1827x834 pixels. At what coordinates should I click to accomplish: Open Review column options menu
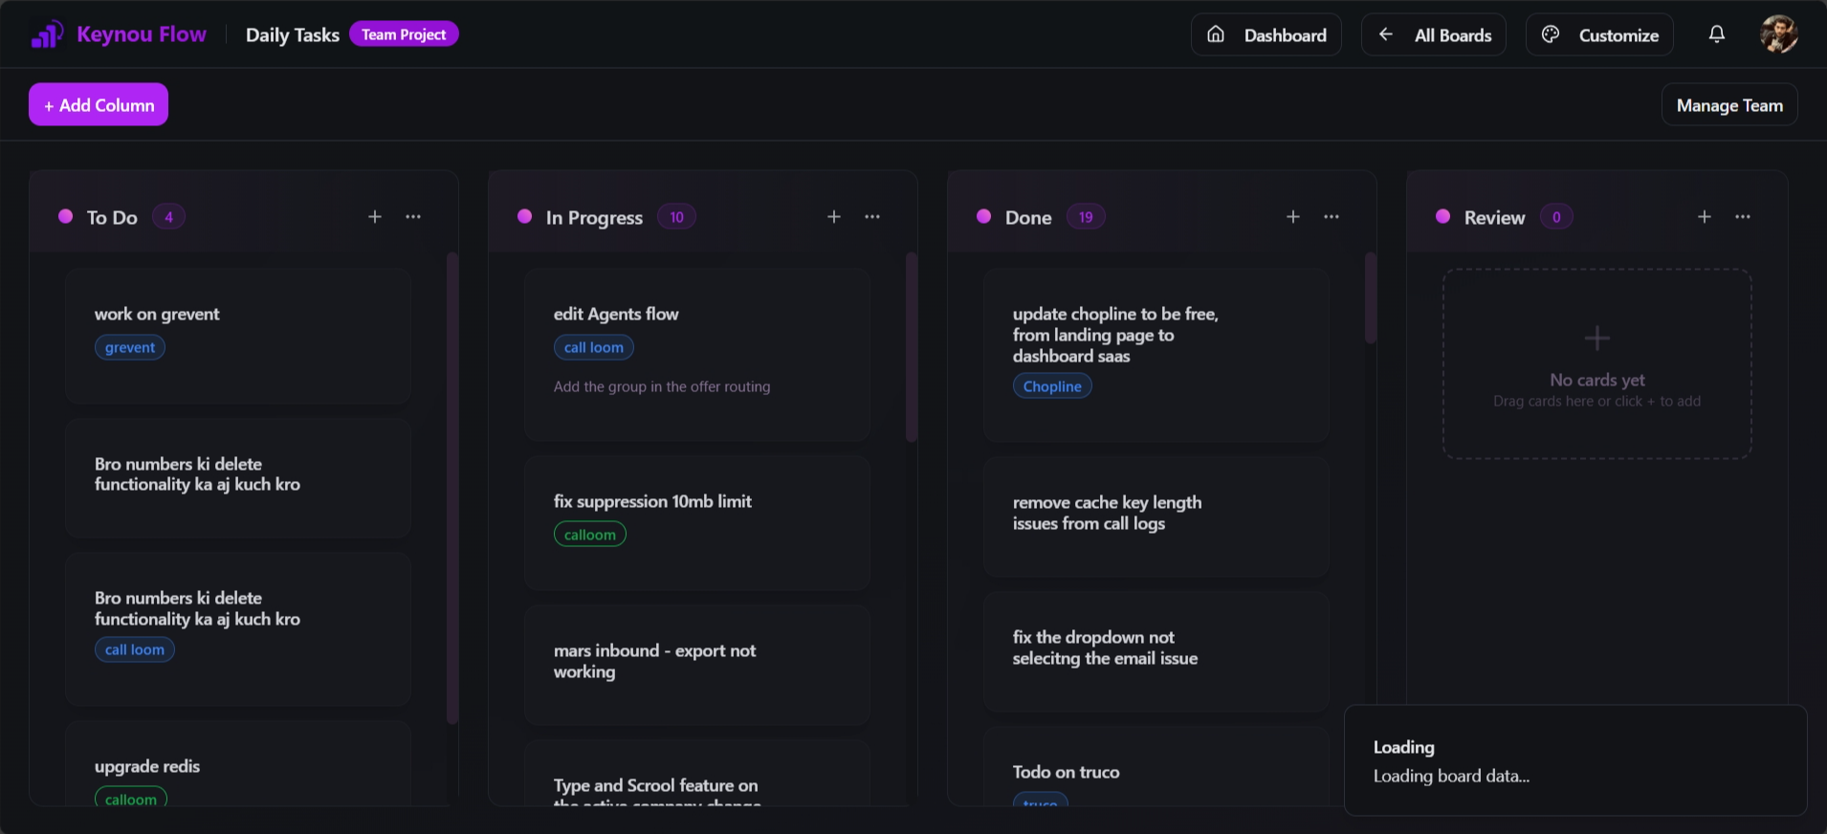coord(1743,217)
